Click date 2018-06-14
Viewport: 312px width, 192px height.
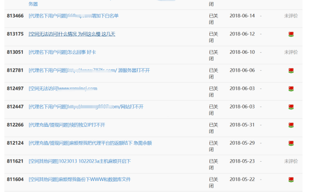coord(242,16)
